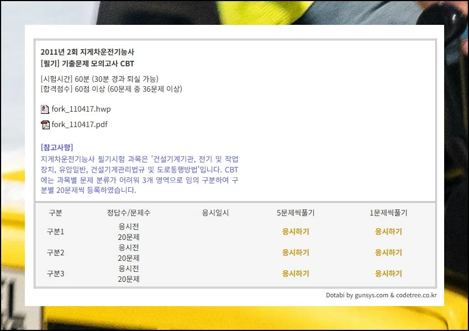Click the 구분 column header
Screen dimensions: 469x331
tap(55, 213)
